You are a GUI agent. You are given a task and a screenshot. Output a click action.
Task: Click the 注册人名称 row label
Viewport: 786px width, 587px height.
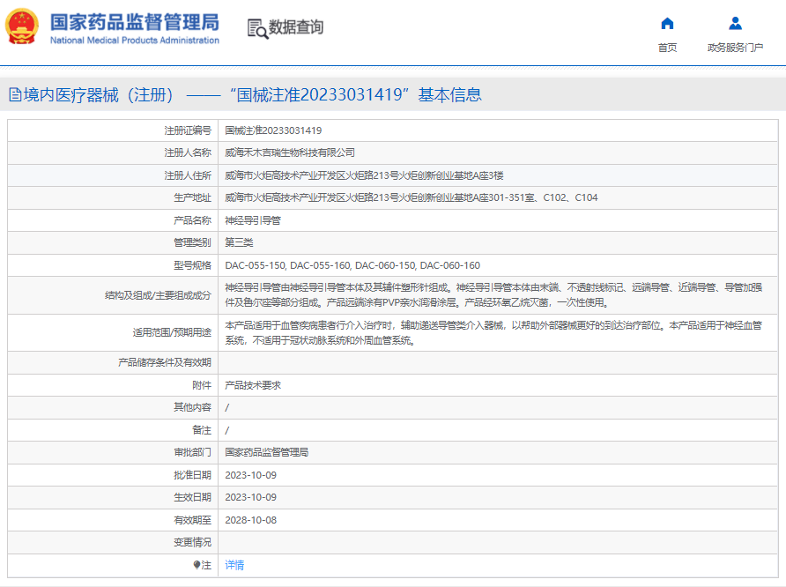pyautogui.click(x=188, y=152)
